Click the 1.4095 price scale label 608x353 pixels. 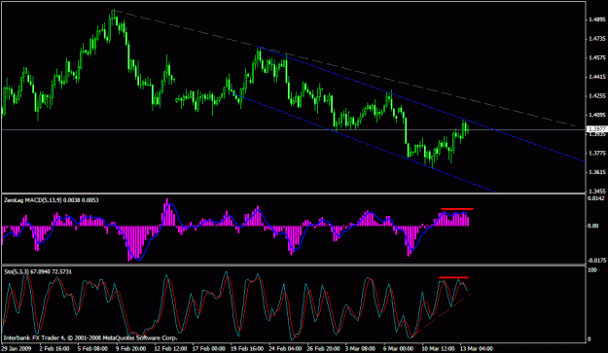[x=596, y=115]
